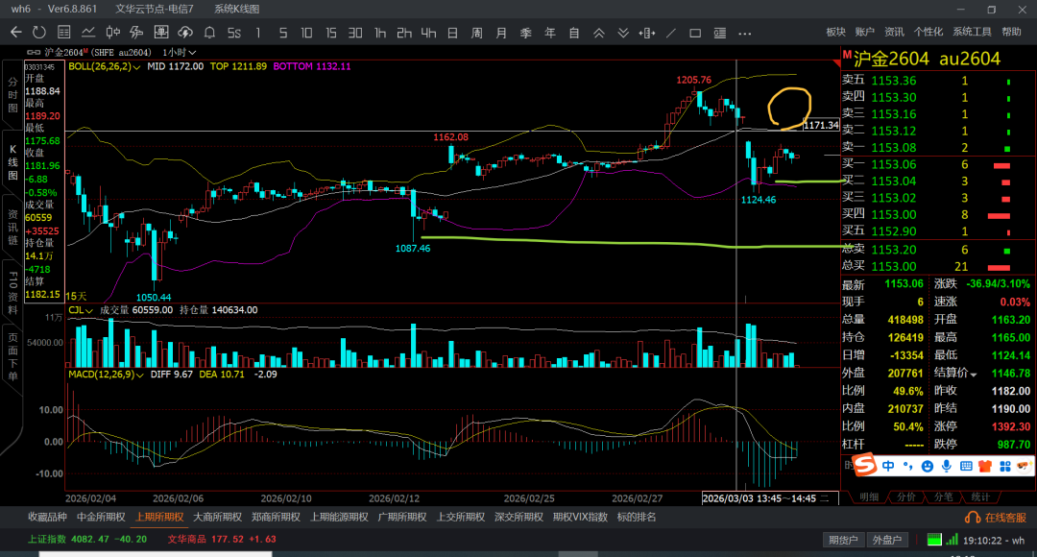Toggle Sogou Chinese/English mode 中
The height and width of the screenshot is (557, 1037).
[888, 467]
